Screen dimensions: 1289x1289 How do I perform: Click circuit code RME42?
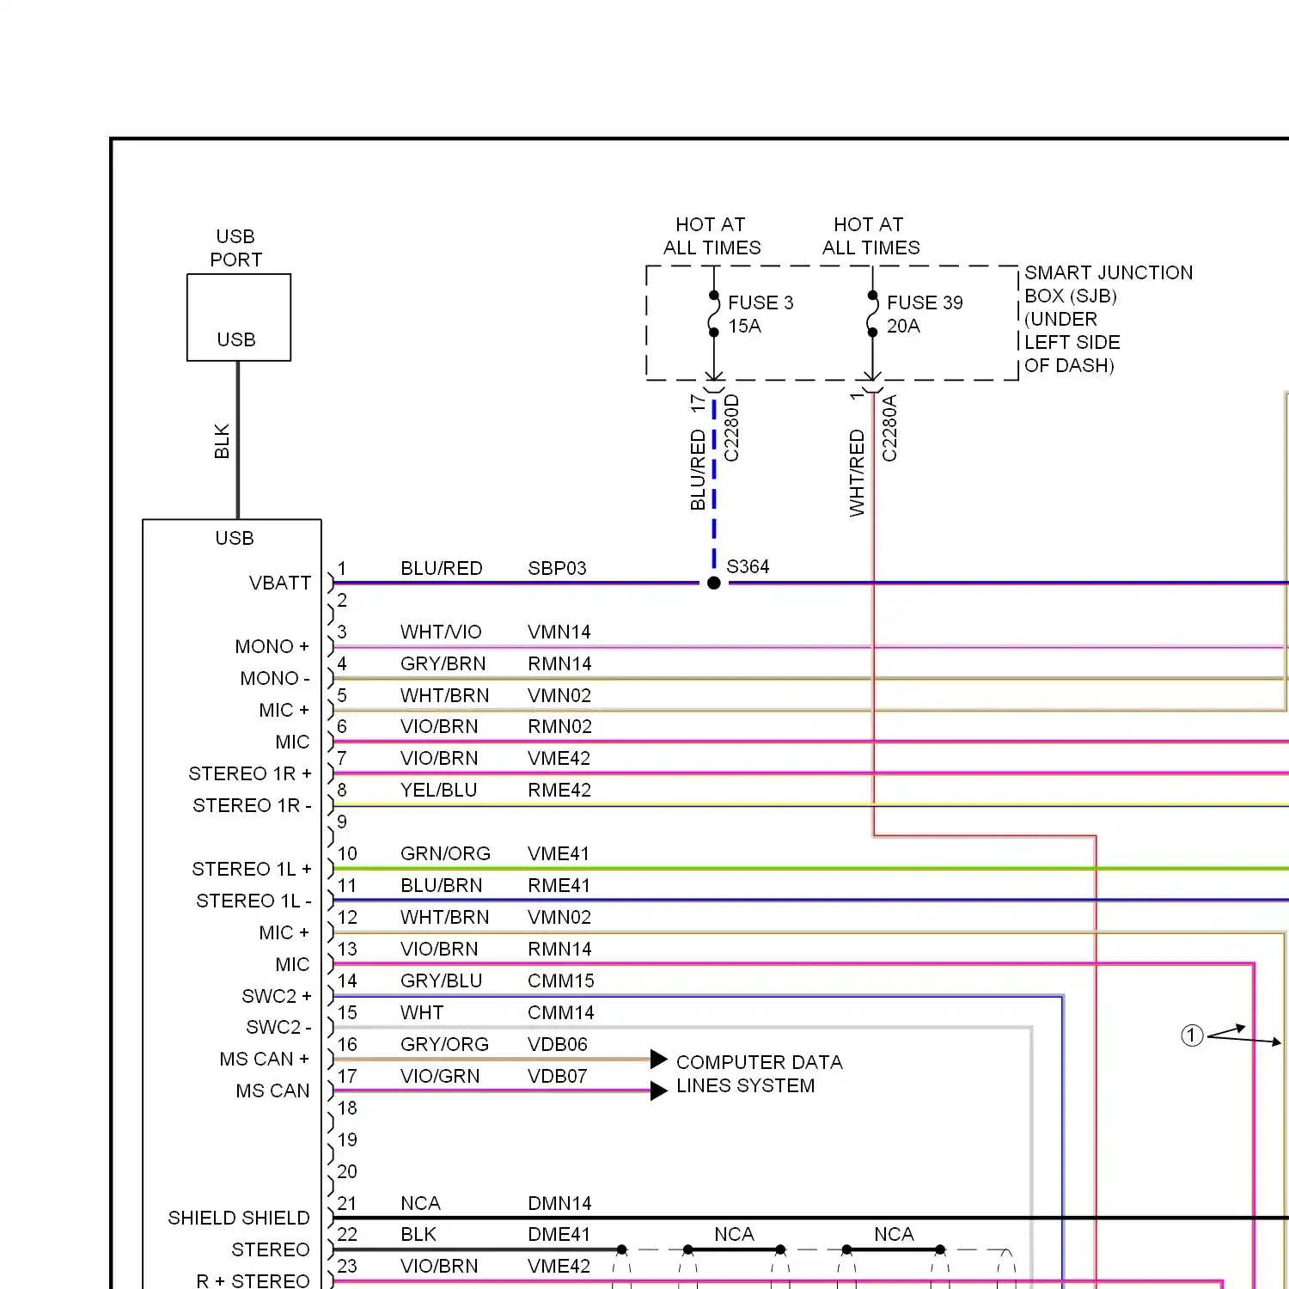(x=559, y=791)
